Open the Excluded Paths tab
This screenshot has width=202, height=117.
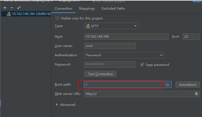[x=113, y=9]
